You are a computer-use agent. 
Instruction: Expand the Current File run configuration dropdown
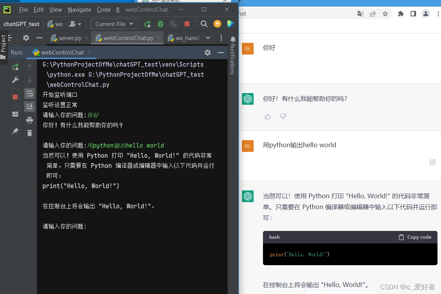[115, 24]
